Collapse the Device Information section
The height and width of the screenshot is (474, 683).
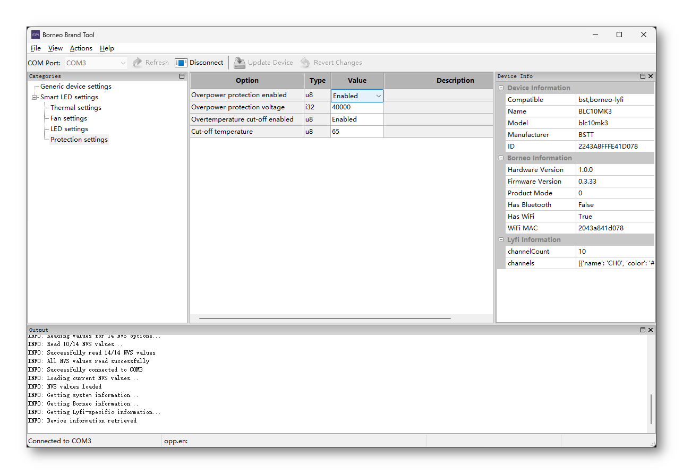501,88
